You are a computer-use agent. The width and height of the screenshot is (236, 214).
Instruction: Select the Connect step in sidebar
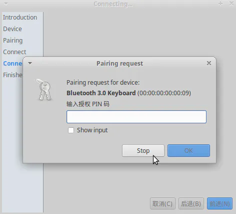coord(14,52)
